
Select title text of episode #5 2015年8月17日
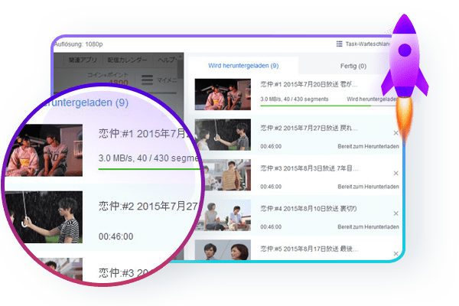click(x=309, y=249)
